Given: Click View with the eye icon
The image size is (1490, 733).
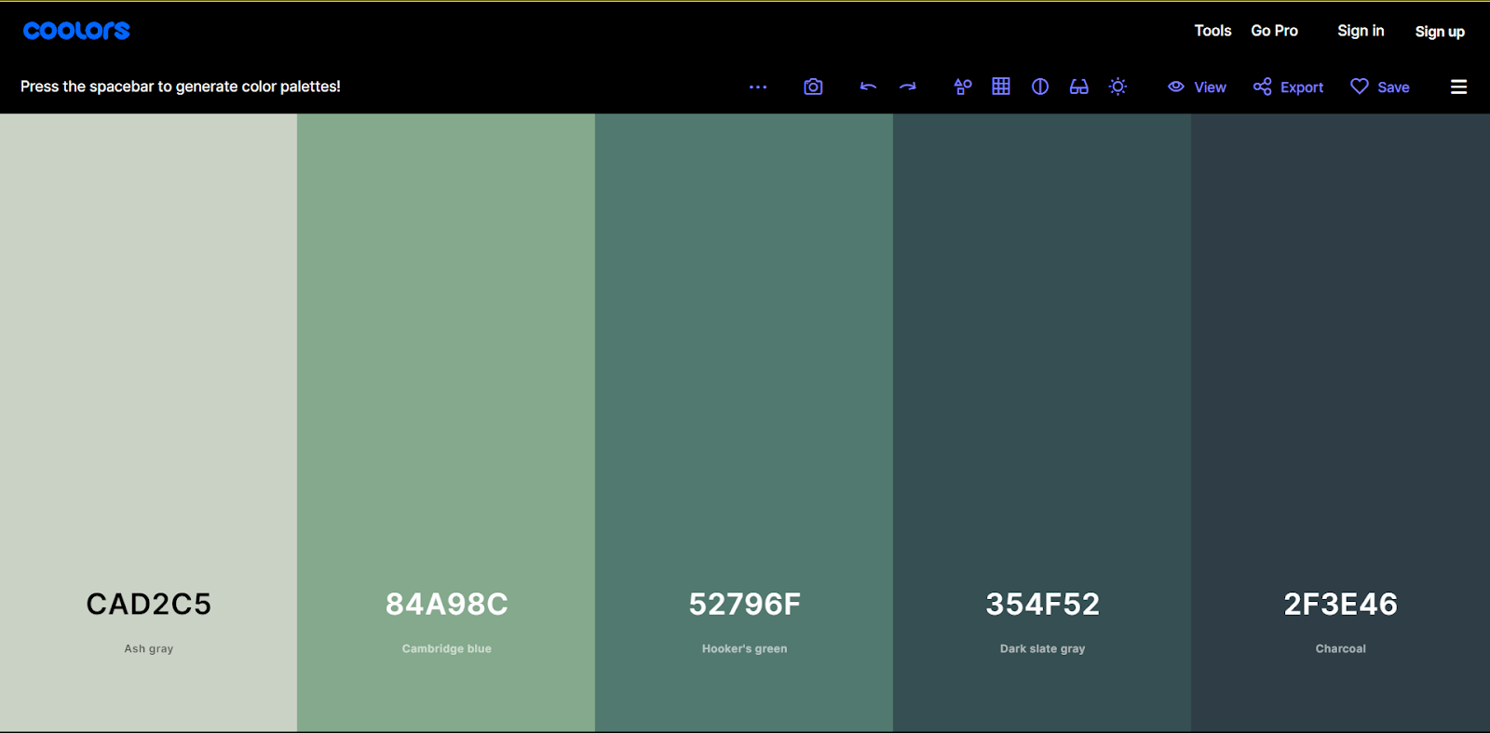Looking at the screenshot, I should coord(1197,87).
